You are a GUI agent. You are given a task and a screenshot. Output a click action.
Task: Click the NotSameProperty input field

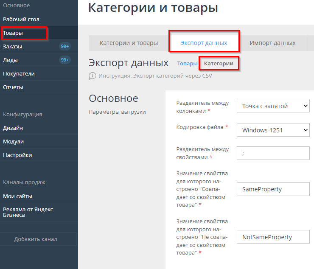pyautogui.click(x=273, y=237)
